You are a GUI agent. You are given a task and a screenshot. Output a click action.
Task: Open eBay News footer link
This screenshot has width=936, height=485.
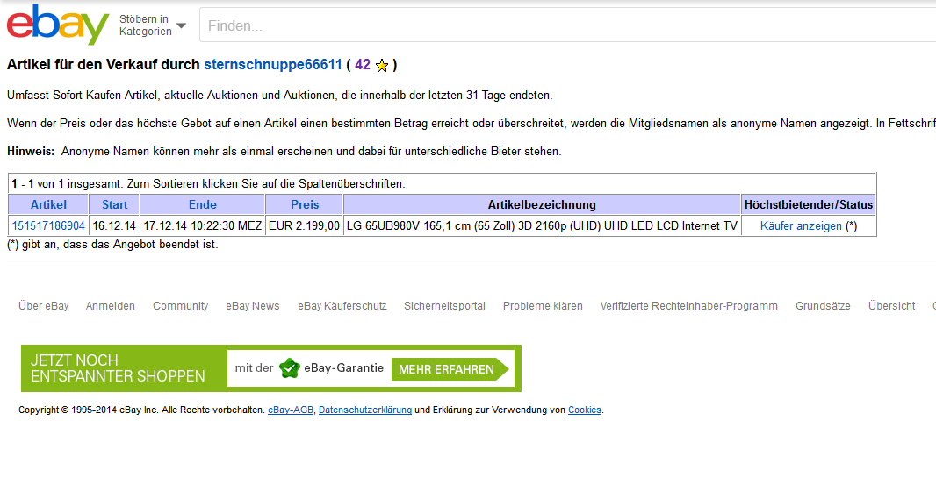(253, 306)
